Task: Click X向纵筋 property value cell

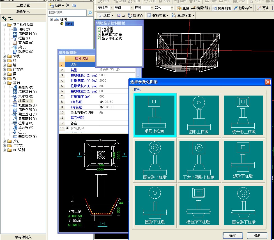Action: (114, 102)
